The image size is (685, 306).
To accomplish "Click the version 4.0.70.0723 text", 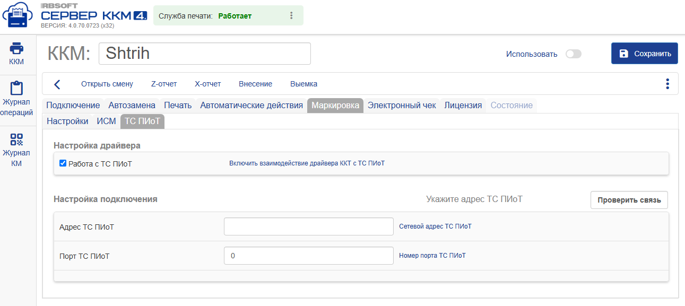I will point(77,25).
